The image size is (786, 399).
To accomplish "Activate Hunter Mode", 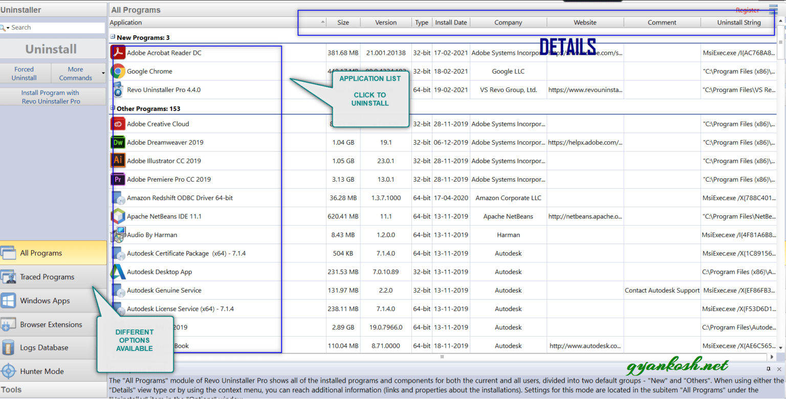I will (x=53, y=371).
